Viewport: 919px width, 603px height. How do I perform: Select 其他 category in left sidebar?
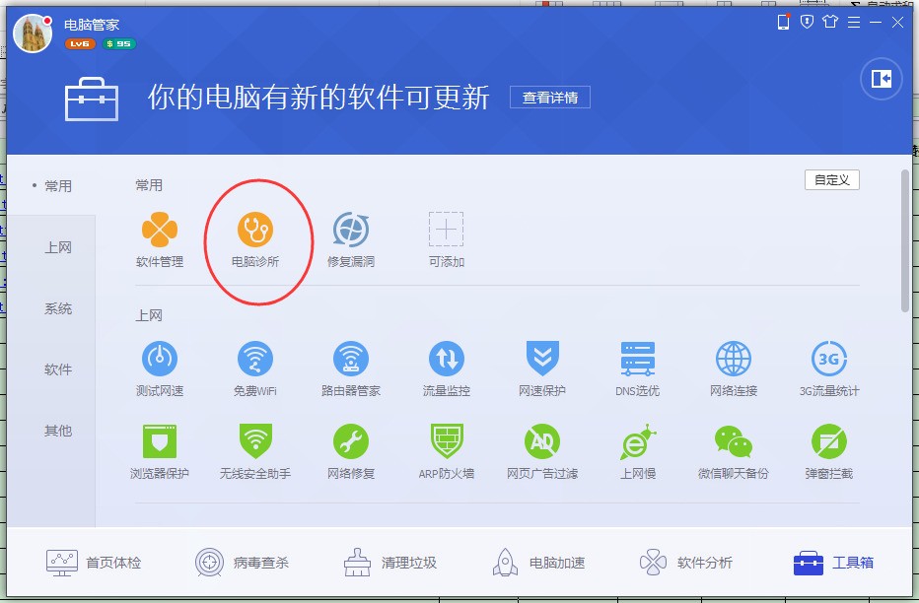click(x=58, y=431)
